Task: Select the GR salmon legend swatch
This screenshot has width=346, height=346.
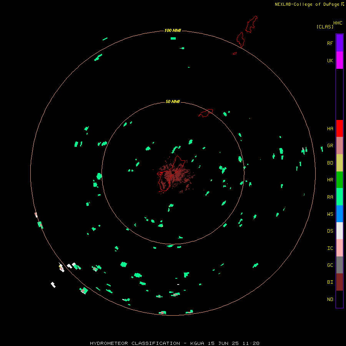Action: tap(339, 146)
